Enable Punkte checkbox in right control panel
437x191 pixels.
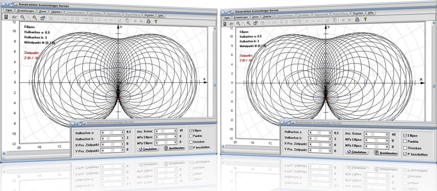point(405,141)
